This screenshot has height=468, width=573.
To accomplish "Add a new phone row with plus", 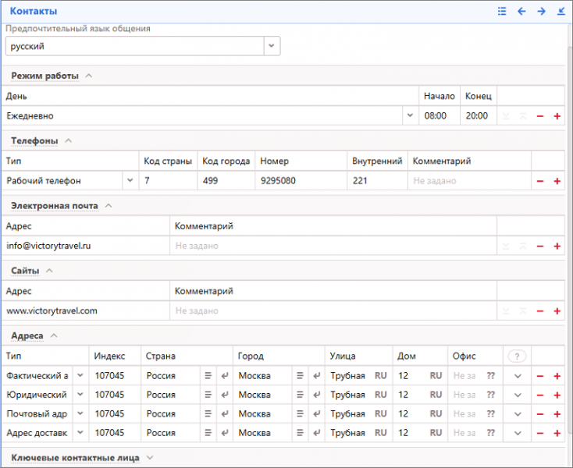I will (x=557, y=181).
